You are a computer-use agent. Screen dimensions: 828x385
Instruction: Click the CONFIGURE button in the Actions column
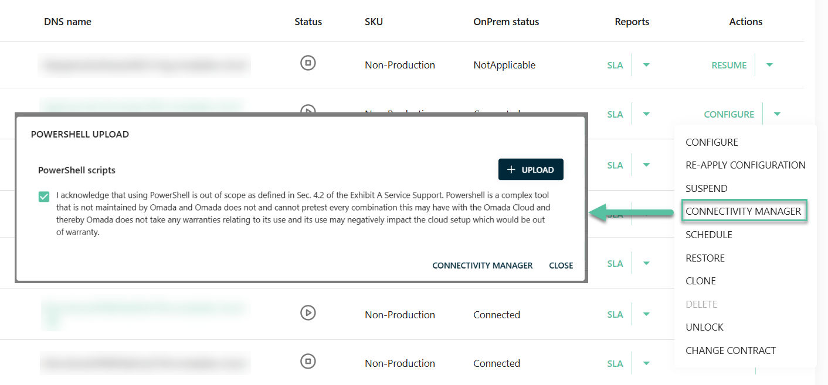tap(729, 114)
